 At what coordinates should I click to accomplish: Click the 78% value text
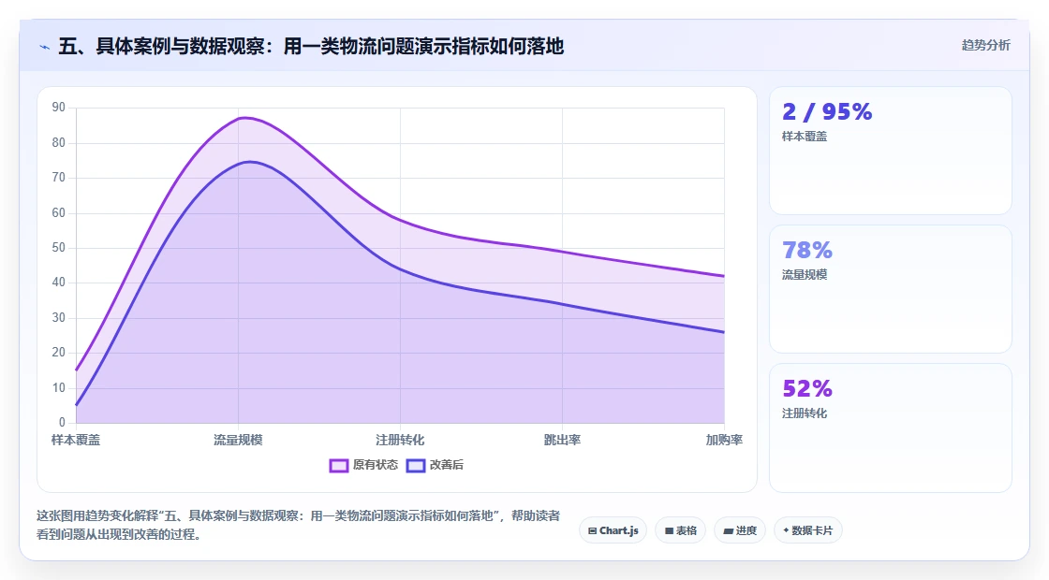[807, 250]
